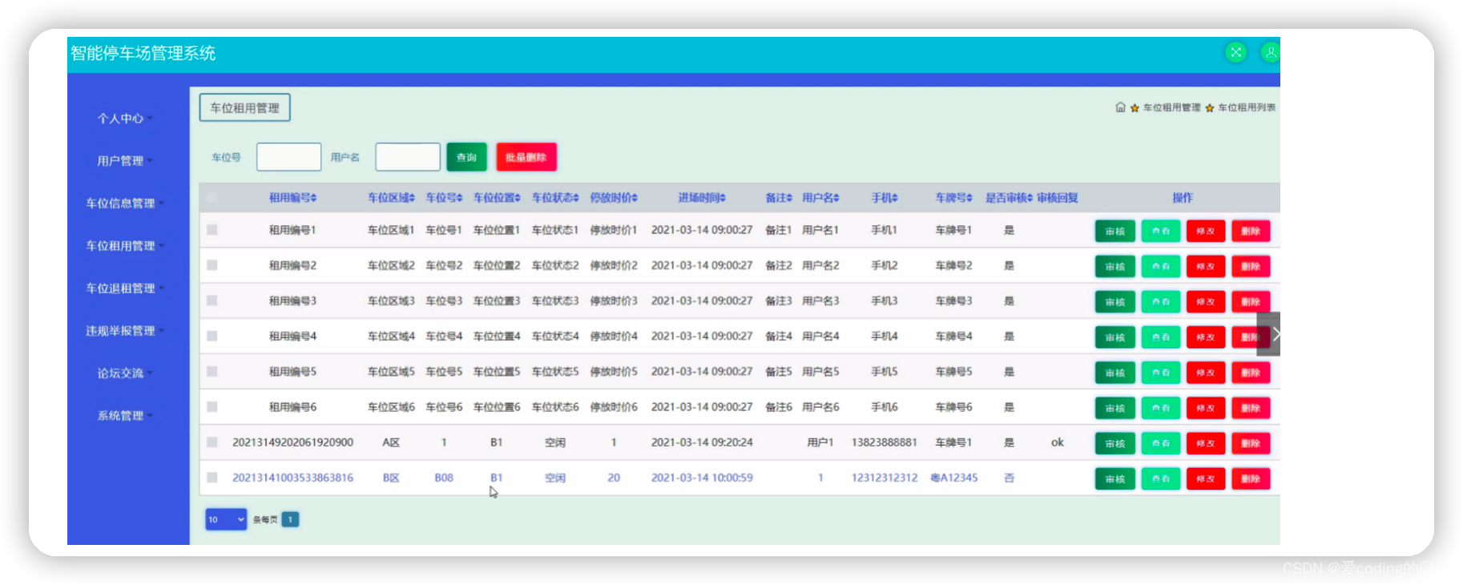Screen dimensions: 1463x585
Task: Expand 车位退租管理 sidebar menu
Action: pos(124,288)
